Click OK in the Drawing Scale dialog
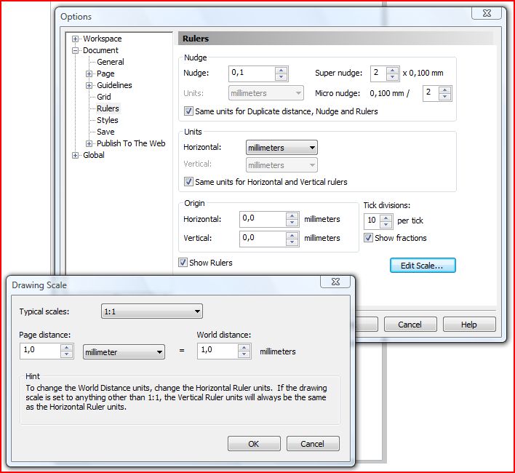Viewport: 515px width, 473px height. point(254,444)
